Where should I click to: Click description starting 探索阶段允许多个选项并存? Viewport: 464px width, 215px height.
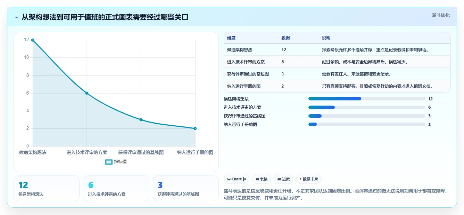click(x=375, y=50)
